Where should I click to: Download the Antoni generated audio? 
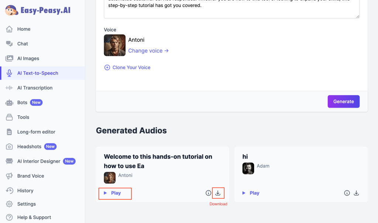[x=218, y=193]
